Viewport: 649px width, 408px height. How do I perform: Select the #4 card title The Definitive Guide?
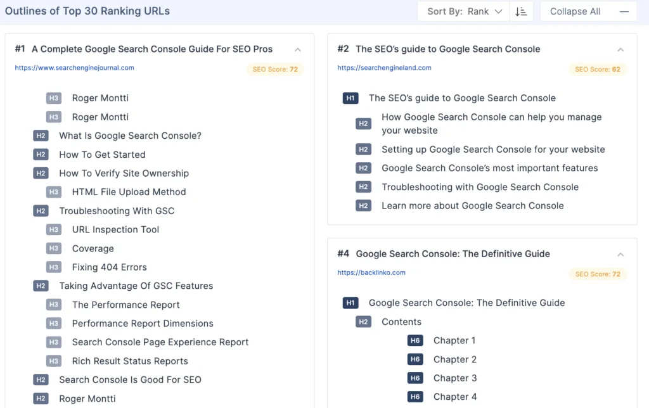tap(453, 253)
